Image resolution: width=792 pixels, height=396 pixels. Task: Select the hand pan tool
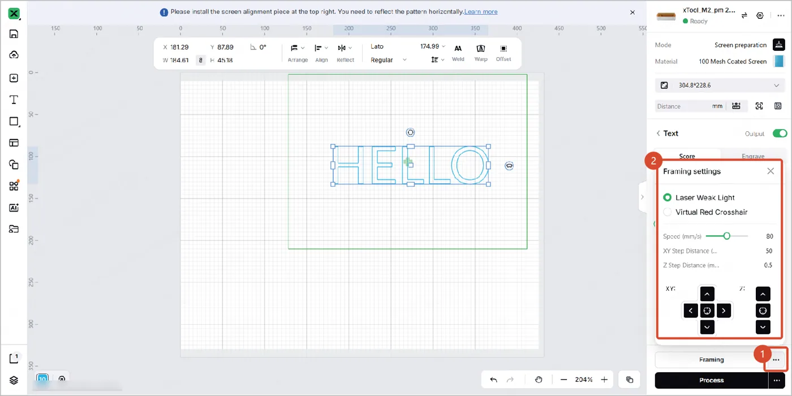539,380
